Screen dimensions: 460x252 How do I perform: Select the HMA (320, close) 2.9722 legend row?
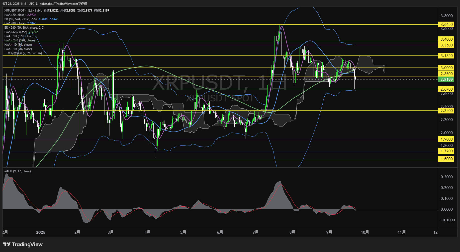click(21, 32)
